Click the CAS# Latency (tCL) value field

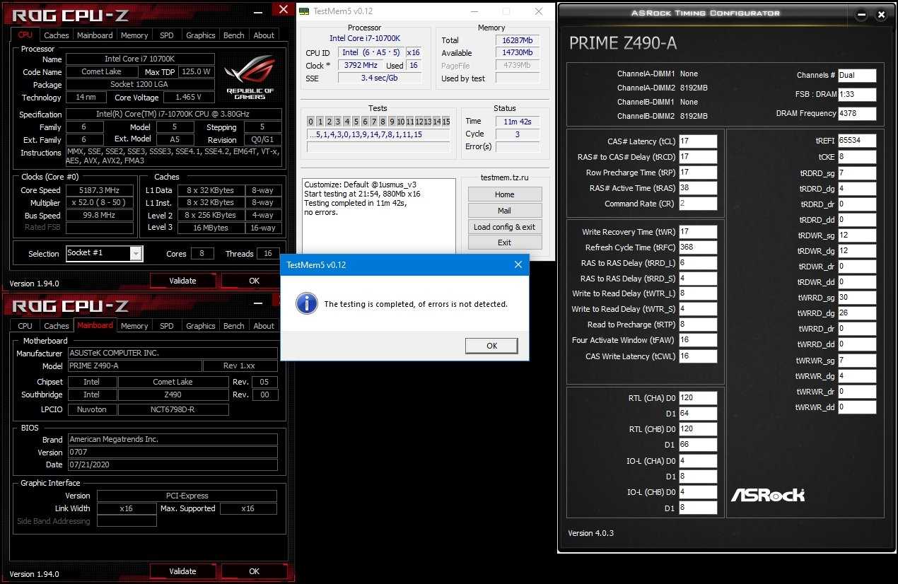(697, 141)
